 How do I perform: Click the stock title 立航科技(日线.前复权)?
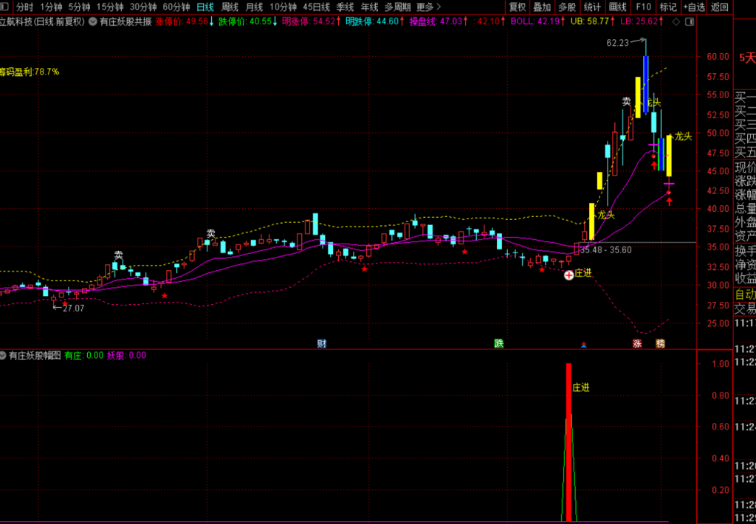[x=42, y=21]
